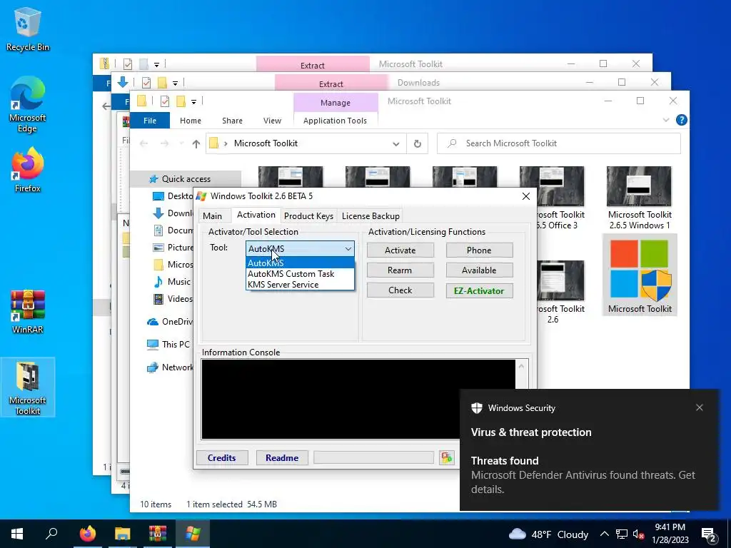This screenshot has width=731, height=548.
Task: Open the Home ribbon tab
Action: click(x=190, y=121)
